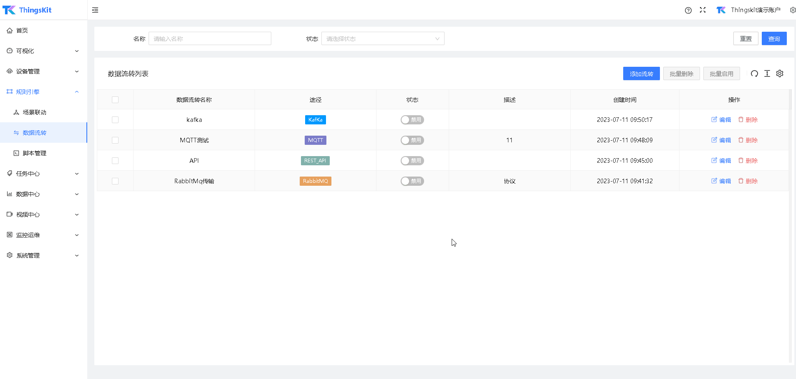Click the 添加流转 button

641,74
